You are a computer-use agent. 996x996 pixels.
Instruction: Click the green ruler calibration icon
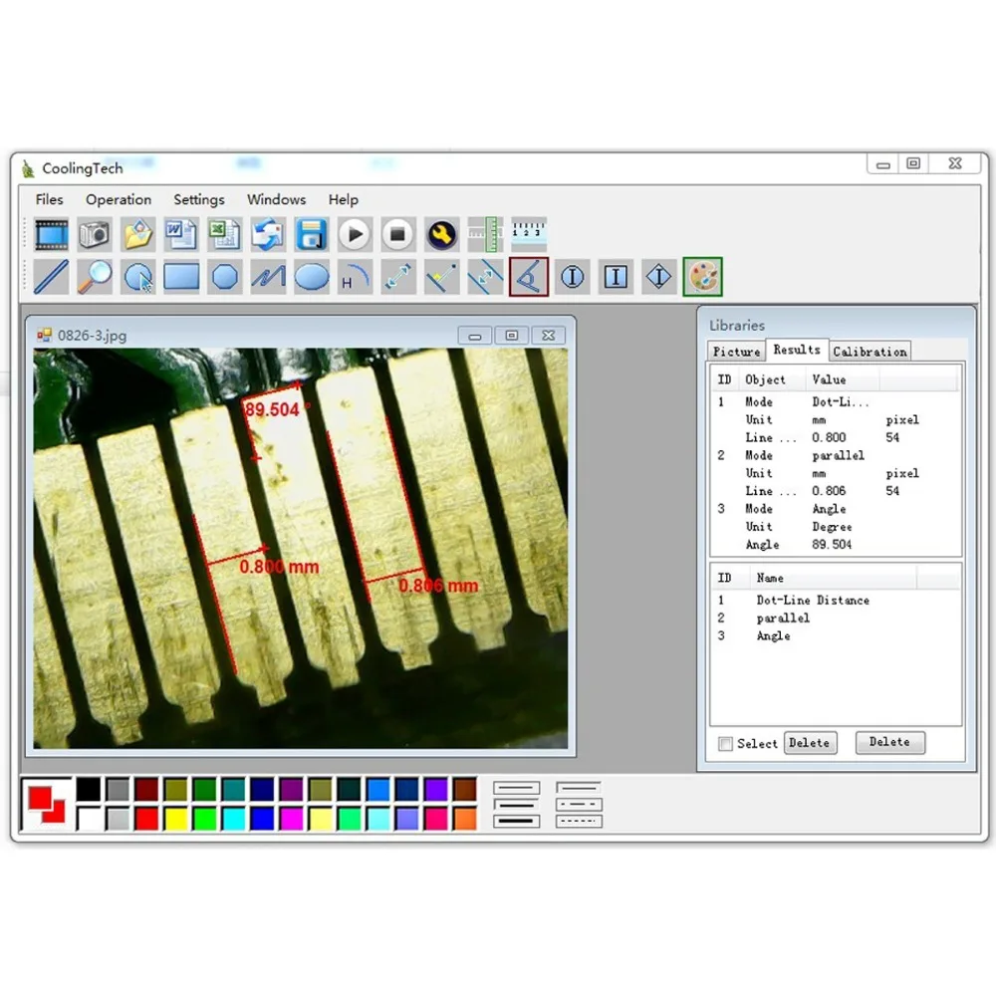[485, 234]
